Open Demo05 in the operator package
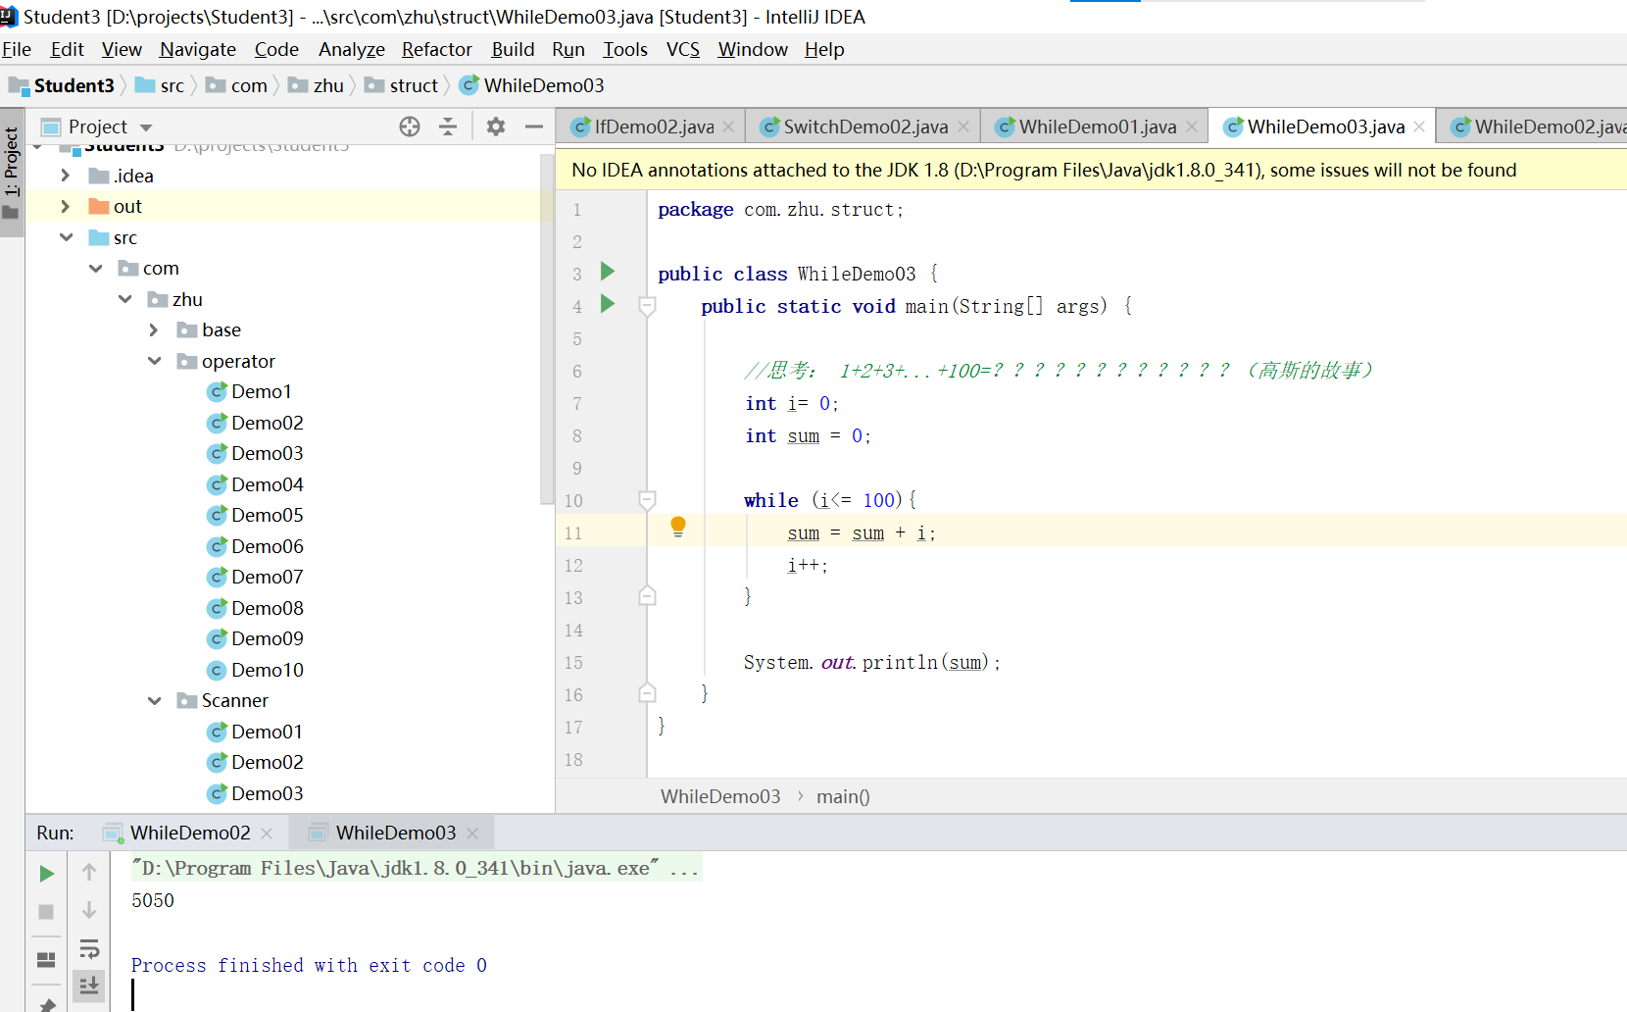Viewport: 1627px width, 1012px height. [267, 515]
